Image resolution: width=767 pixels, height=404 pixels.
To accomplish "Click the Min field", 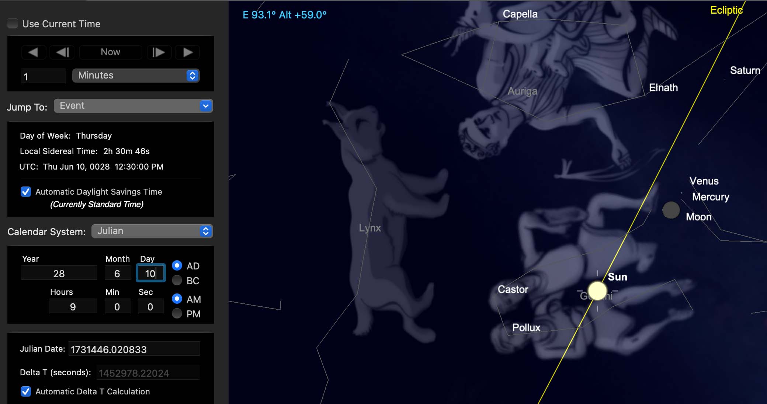I will (x=117, y=307).
